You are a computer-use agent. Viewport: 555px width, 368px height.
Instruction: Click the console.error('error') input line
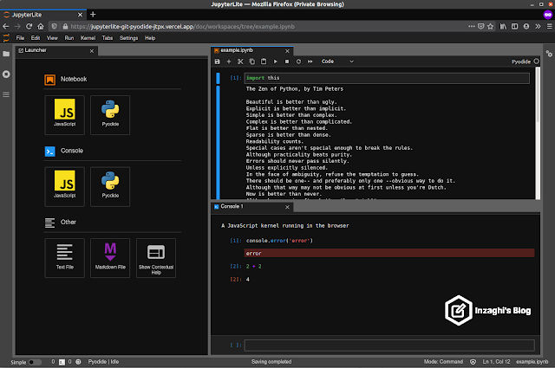[279, 241]
